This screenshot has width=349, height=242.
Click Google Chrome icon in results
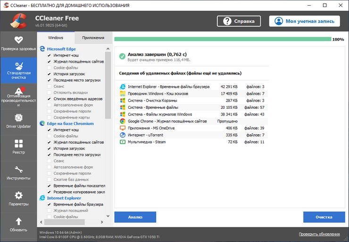123,121
